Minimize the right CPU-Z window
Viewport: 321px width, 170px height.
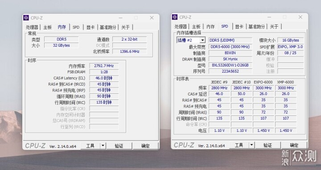pos(269,17)
